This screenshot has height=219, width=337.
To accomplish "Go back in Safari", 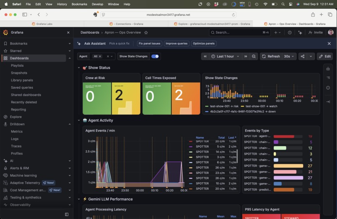I will point(39,15).
